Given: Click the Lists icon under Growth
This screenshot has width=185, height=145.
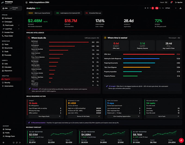Looking at the screenshot, I should point(3,64).
